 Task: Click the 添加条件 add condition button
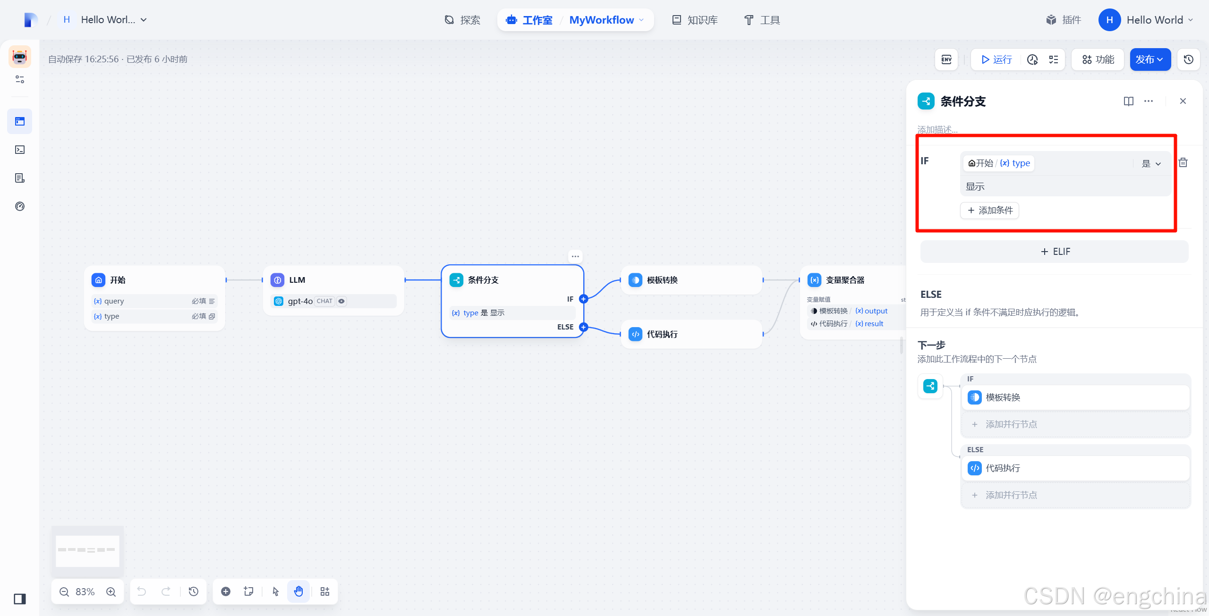pyautogui.click(x=989, y=211)
